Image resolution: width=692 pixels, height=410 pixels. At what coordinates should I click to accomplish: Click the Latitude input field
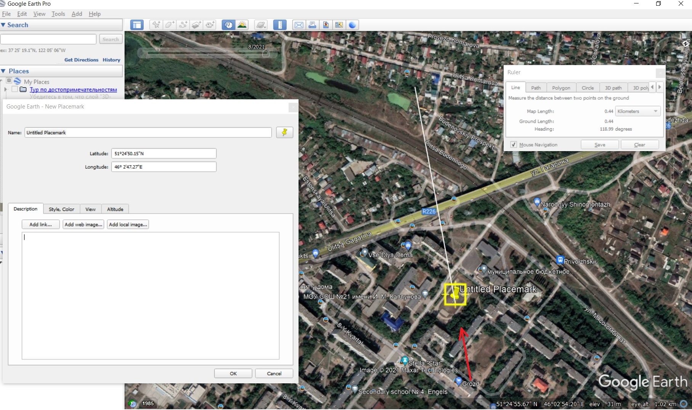[164, 153]
